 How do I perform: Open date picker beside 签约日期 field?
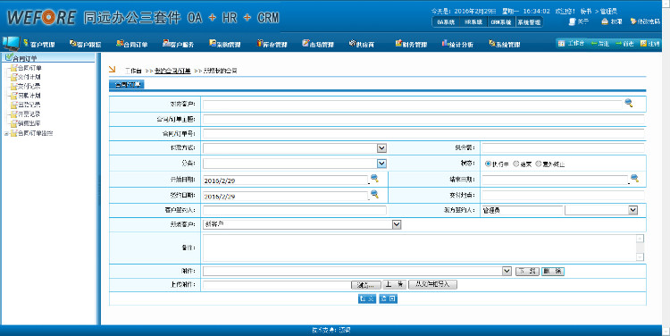(374, 194)
